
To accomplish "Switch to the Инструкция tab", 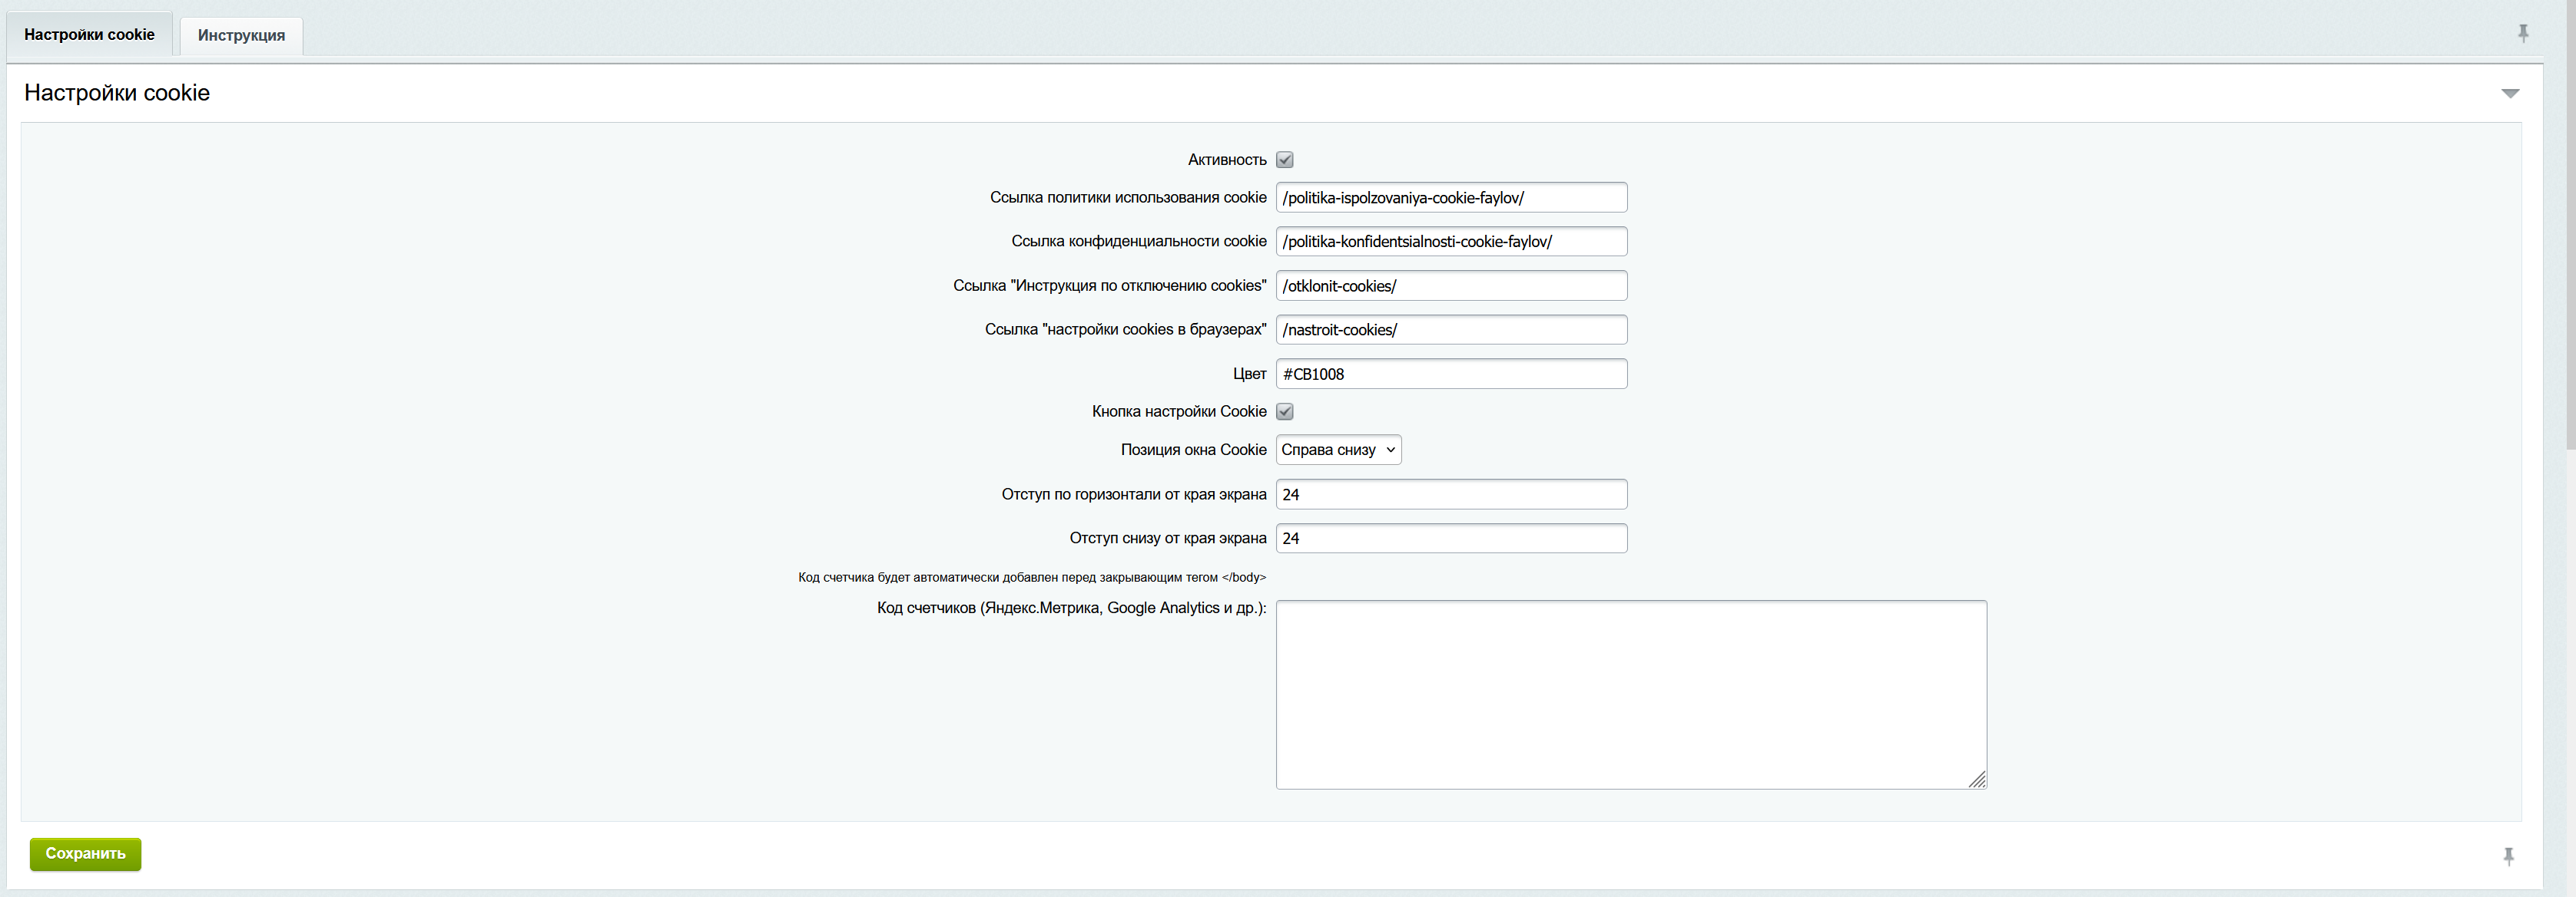I will click(241, 35).
